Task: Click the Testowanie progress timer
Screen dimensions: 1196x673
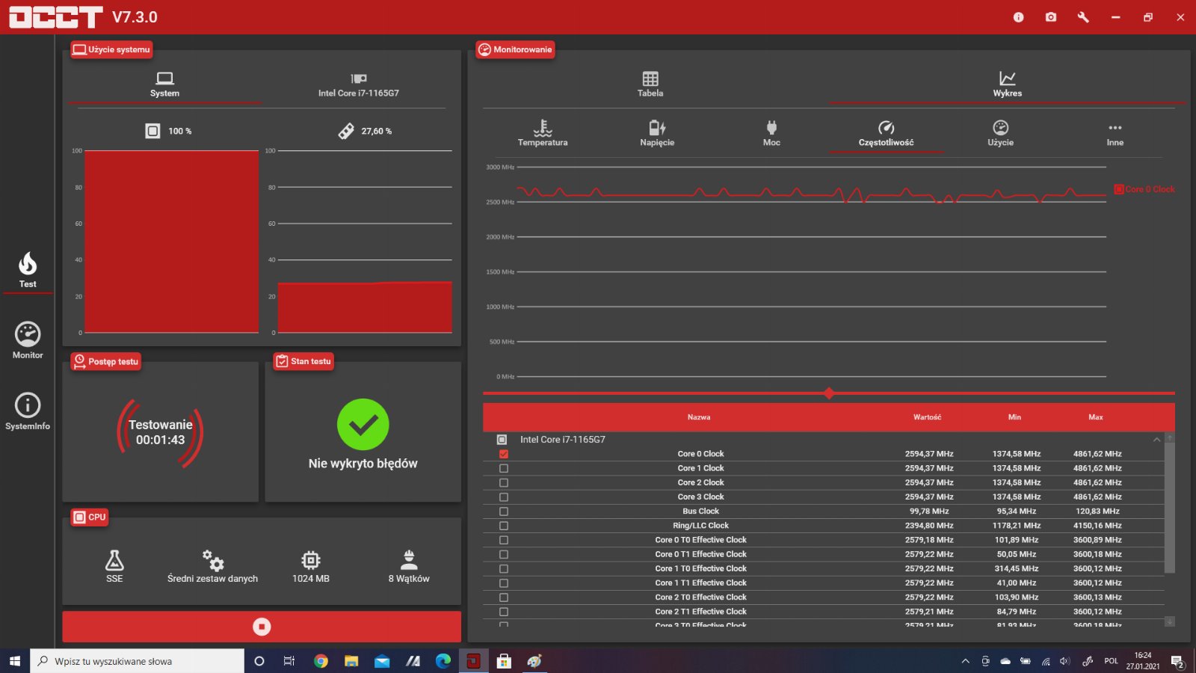Action: pos(160,432)
